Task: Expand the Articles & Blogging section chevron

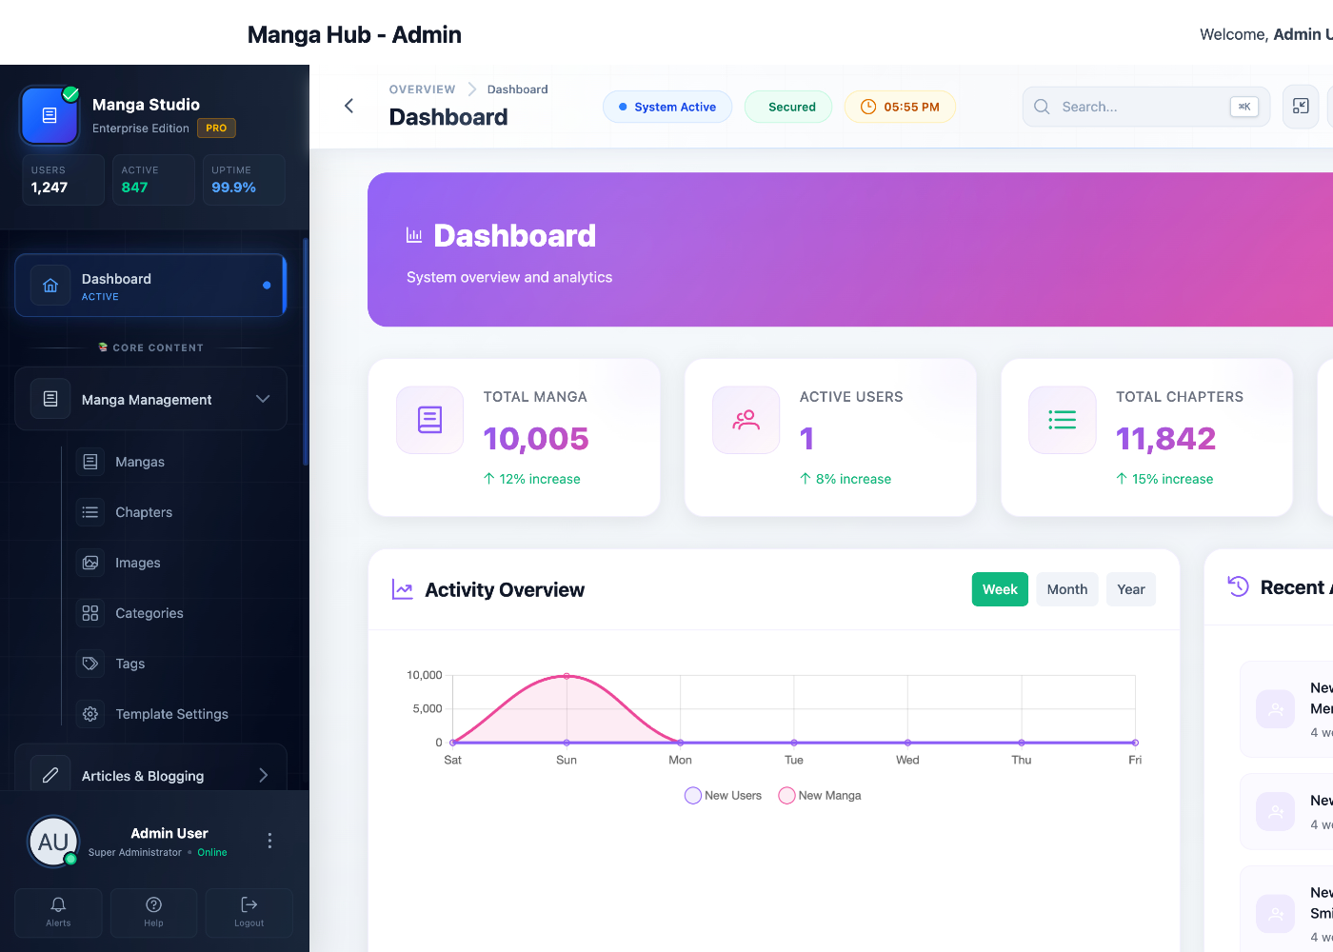Action: (x=264, y=776)
